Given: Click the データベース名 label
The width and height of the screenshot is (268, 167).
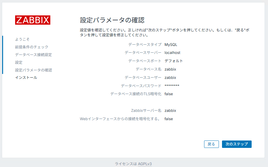Looking at the screenshot, I should [148, 69].
